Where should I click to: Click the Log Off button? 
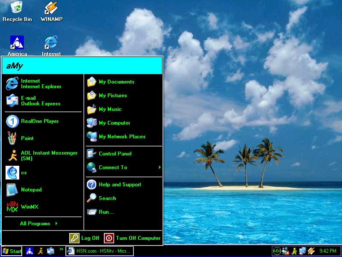point(85,238)
